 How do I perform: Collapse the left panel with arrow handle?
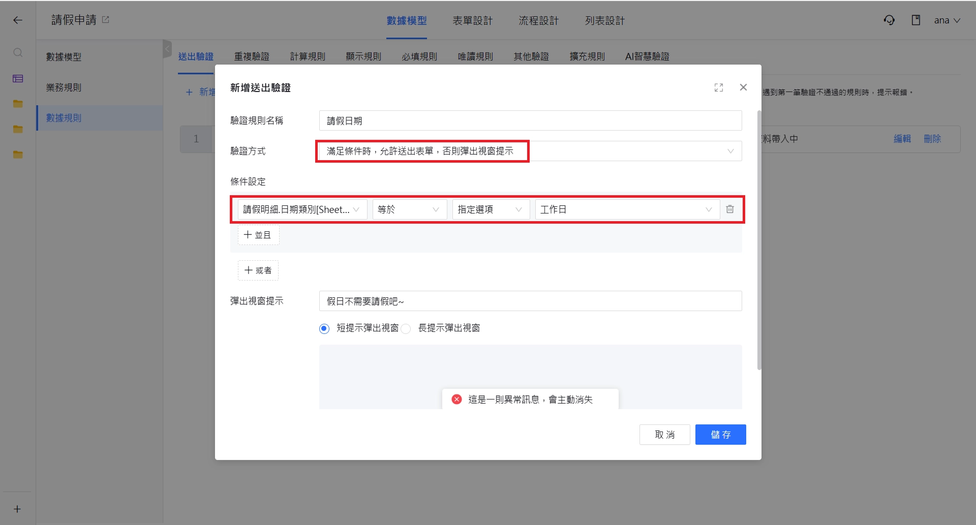point(167,49)
